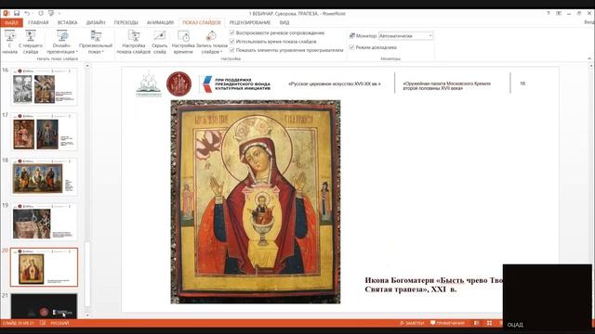Collapse the ribbon with the chevron arrow
This screenshot has width=595, height=334.
point(589,58)
